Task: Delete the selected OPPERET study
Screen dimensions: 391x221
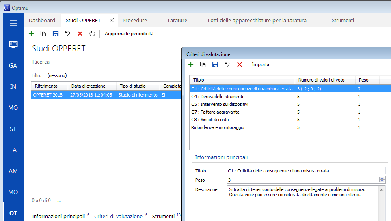Action: pyautogui.click(x=80, y=34)
